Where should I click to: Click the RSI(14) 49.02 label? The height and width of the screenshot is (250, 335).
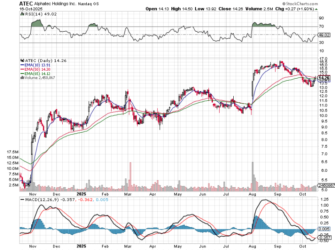(41, 14)
